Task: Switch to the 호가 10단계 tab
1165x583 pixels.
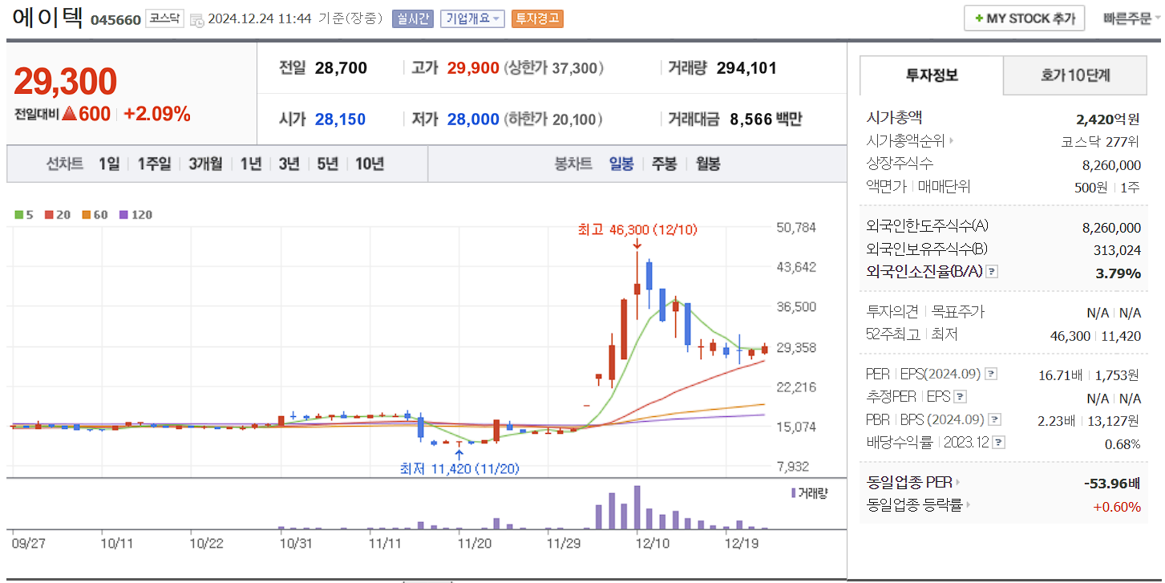Action: click(1075, 75)
